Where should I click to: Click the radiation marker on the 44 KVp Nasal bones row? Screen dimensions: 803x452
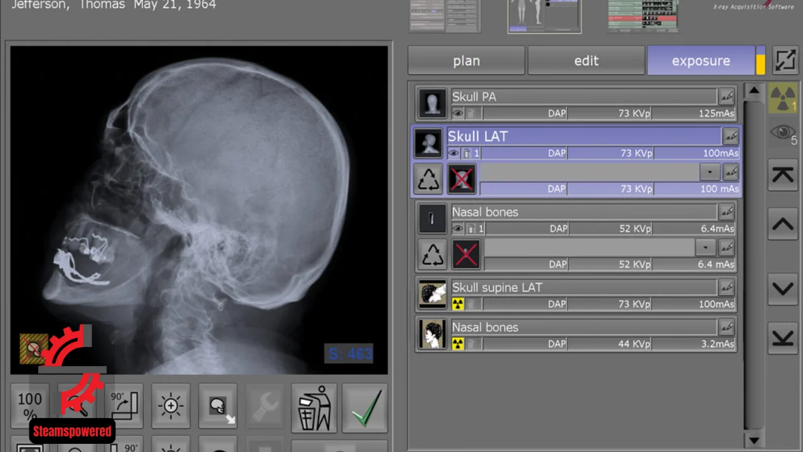(x=458, y=343)
